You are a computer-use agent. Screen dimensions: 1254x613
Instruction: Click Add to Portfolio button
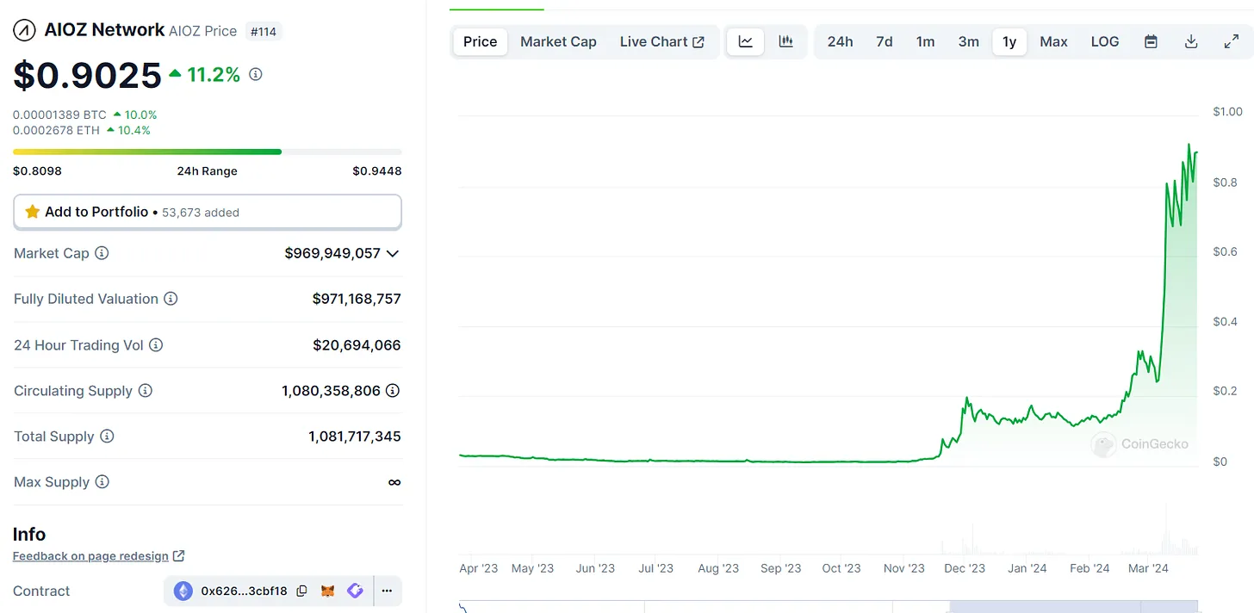pos(208,212)
